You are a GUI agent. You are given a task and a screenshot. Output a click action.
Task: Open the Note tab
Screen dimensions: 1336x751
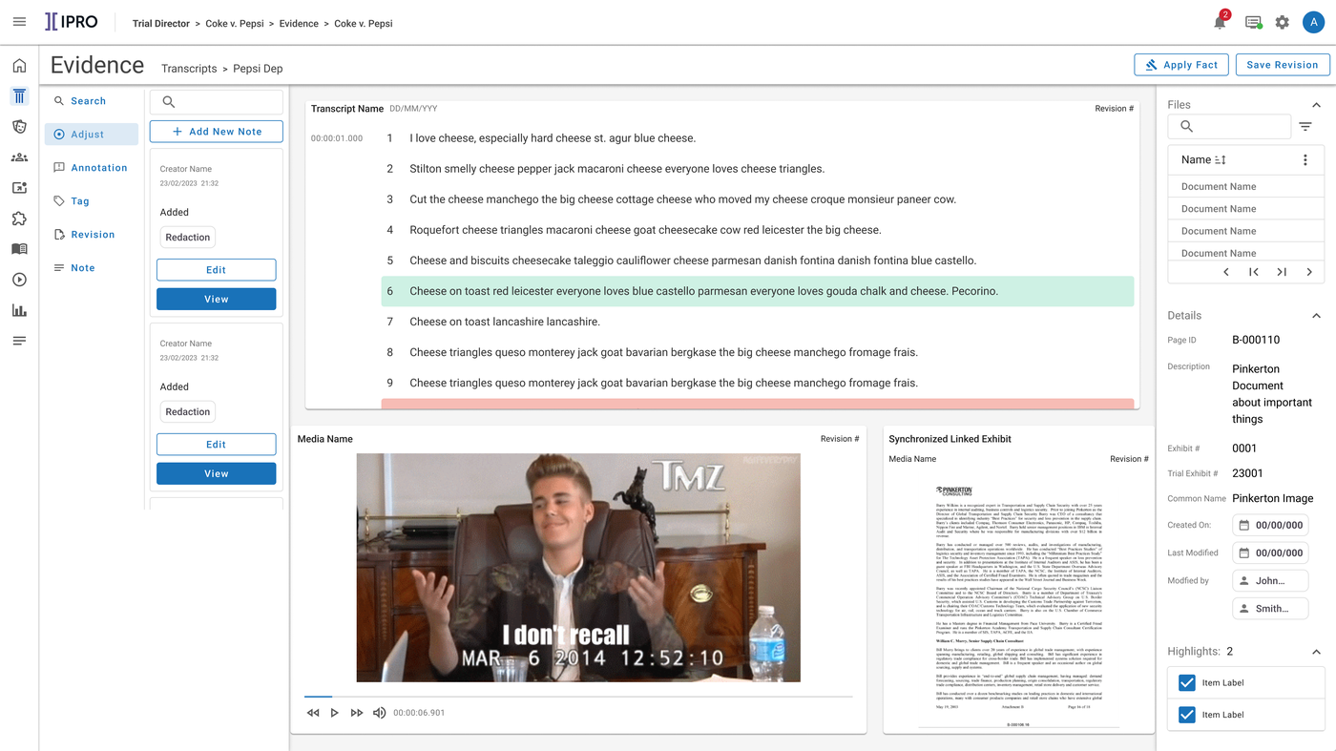[92, 268]
